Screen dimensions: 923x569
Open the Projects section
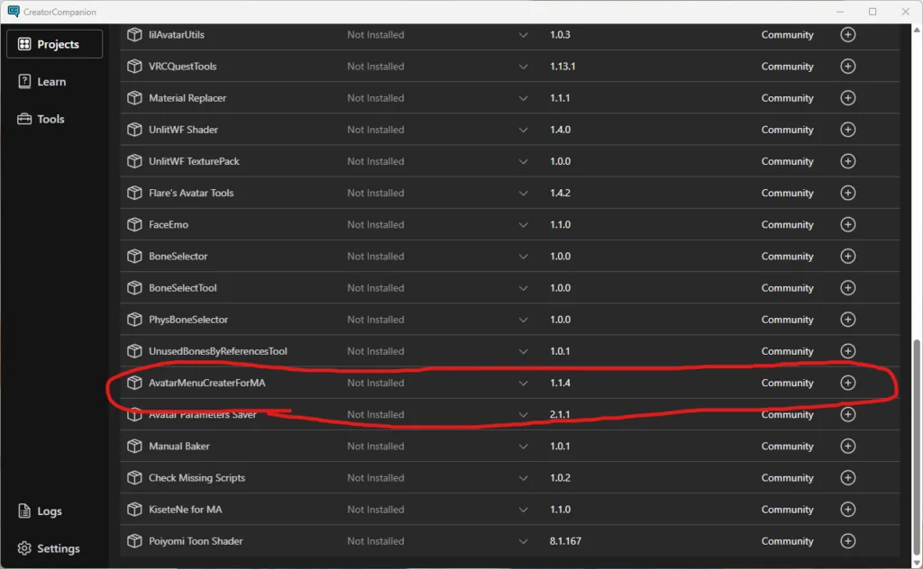coord(54,44)
